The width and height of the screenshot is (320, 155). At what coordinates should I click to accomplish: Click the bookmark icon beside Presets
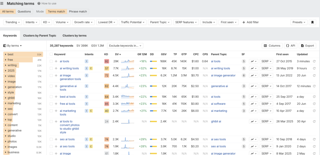point(312,22)
